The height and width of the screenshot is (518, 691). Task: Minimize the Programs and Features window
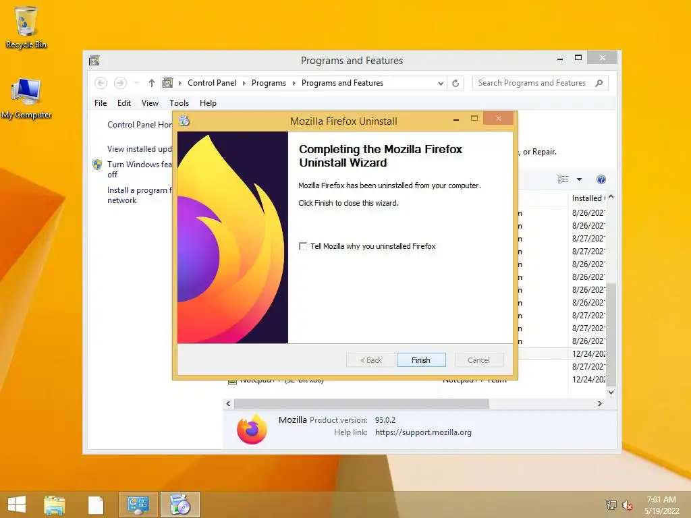(559, 59)
